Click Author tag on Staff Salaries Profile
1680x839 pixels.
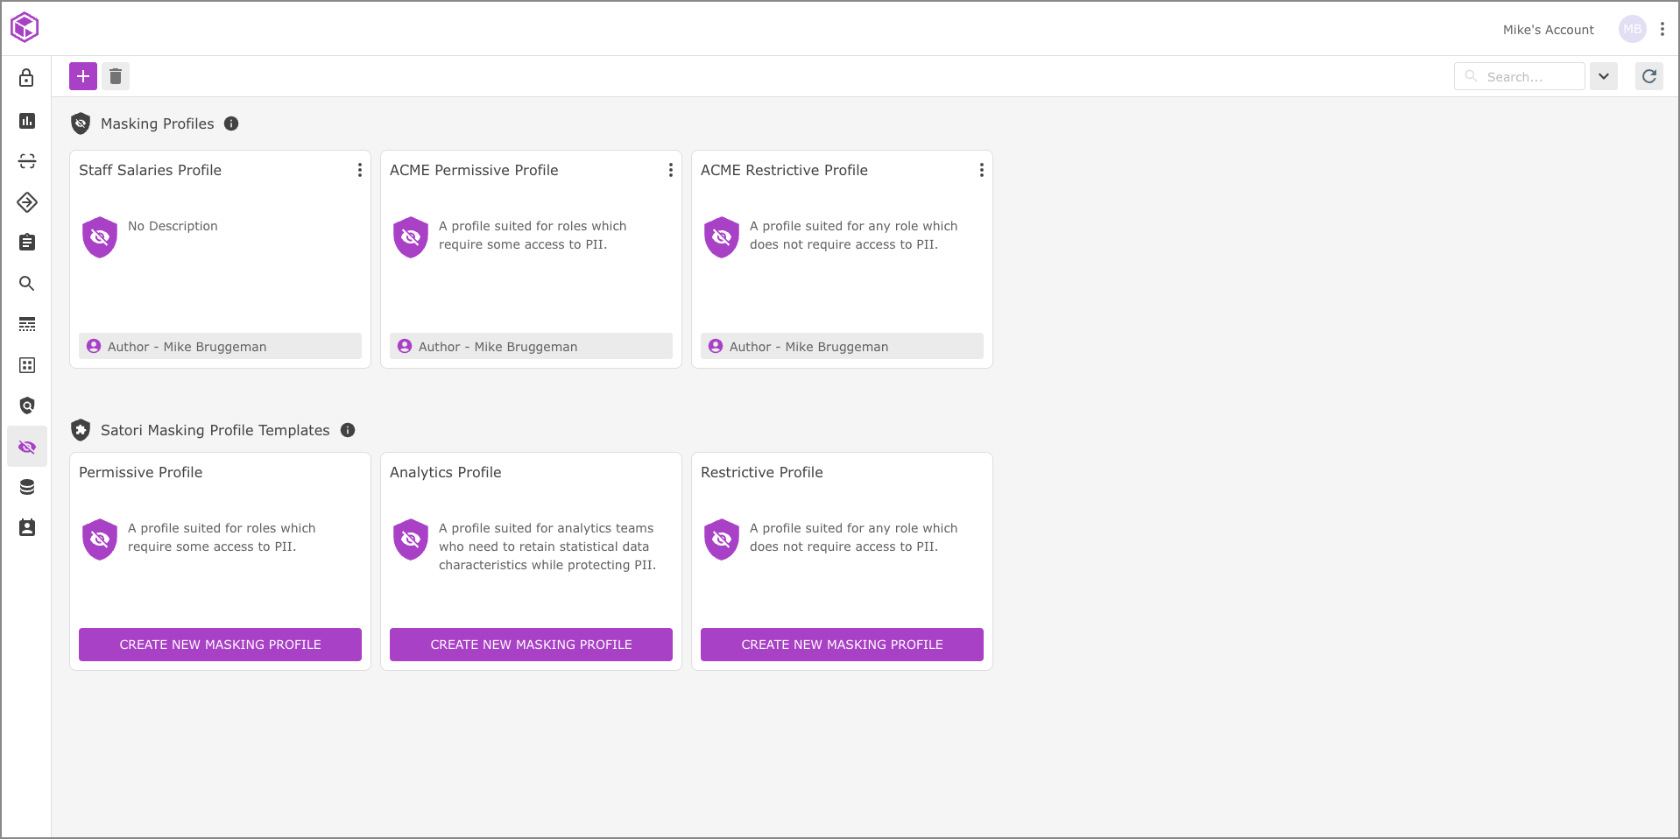click(x=220, y=346)
